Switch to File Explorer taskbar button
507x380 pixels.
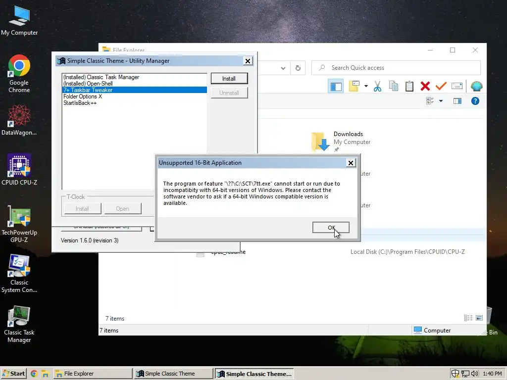93,374
